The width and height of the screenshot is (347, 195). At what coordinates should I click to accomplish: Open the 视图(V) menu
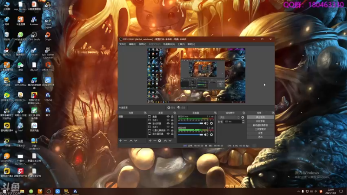pyautogui.click(x=142, y=44)
